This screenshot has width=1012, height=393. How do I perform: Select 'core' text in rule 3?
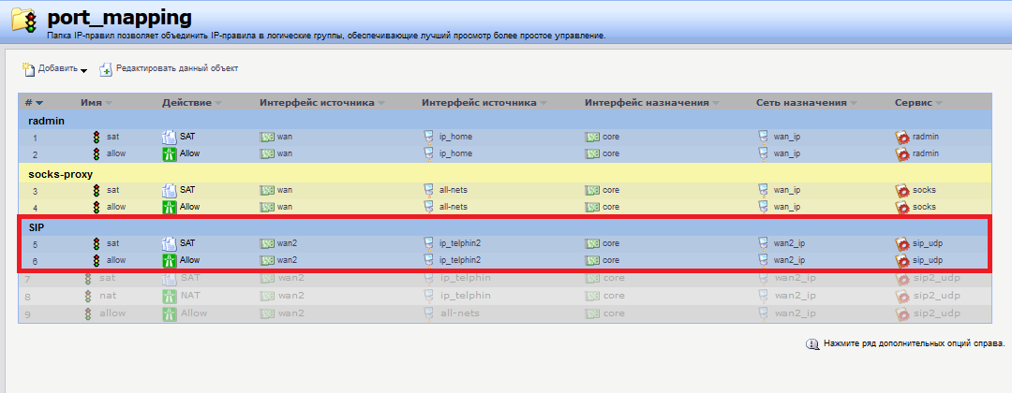[x=611, y=191]
